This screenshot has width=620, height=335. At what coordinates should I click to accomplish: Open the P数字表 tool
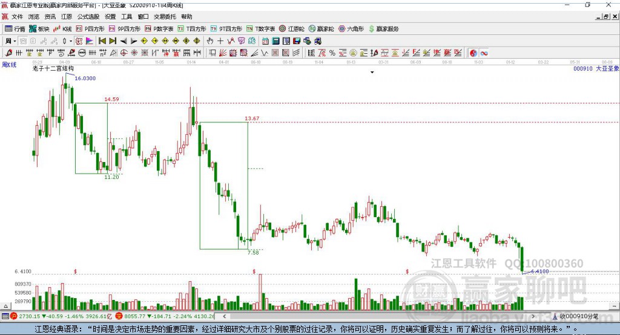(159, 29)
